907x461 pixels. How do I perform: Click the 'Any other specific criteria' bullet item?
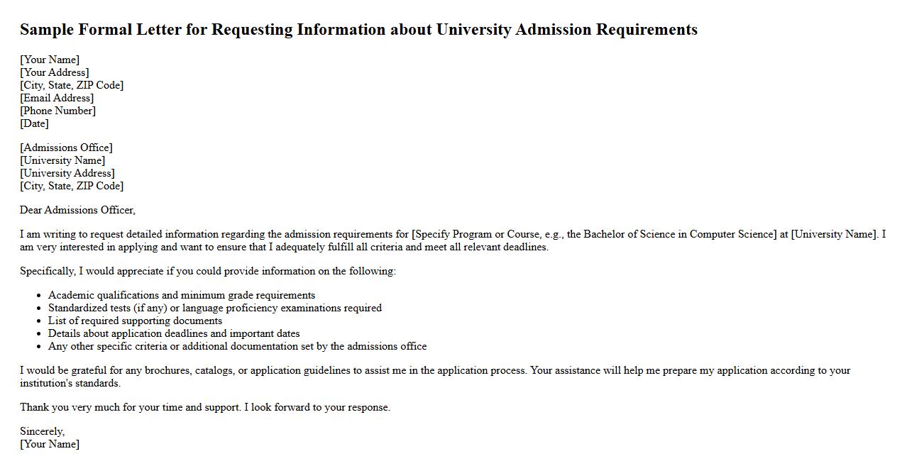[x=238, y=346]
